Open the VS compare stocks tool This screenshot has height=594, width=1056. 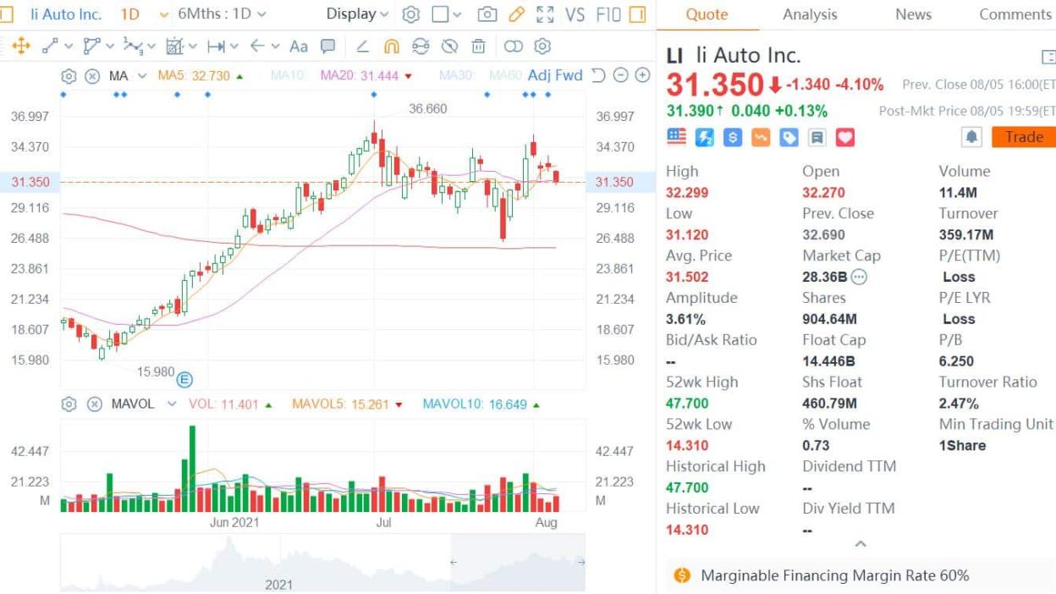(575, 14)
